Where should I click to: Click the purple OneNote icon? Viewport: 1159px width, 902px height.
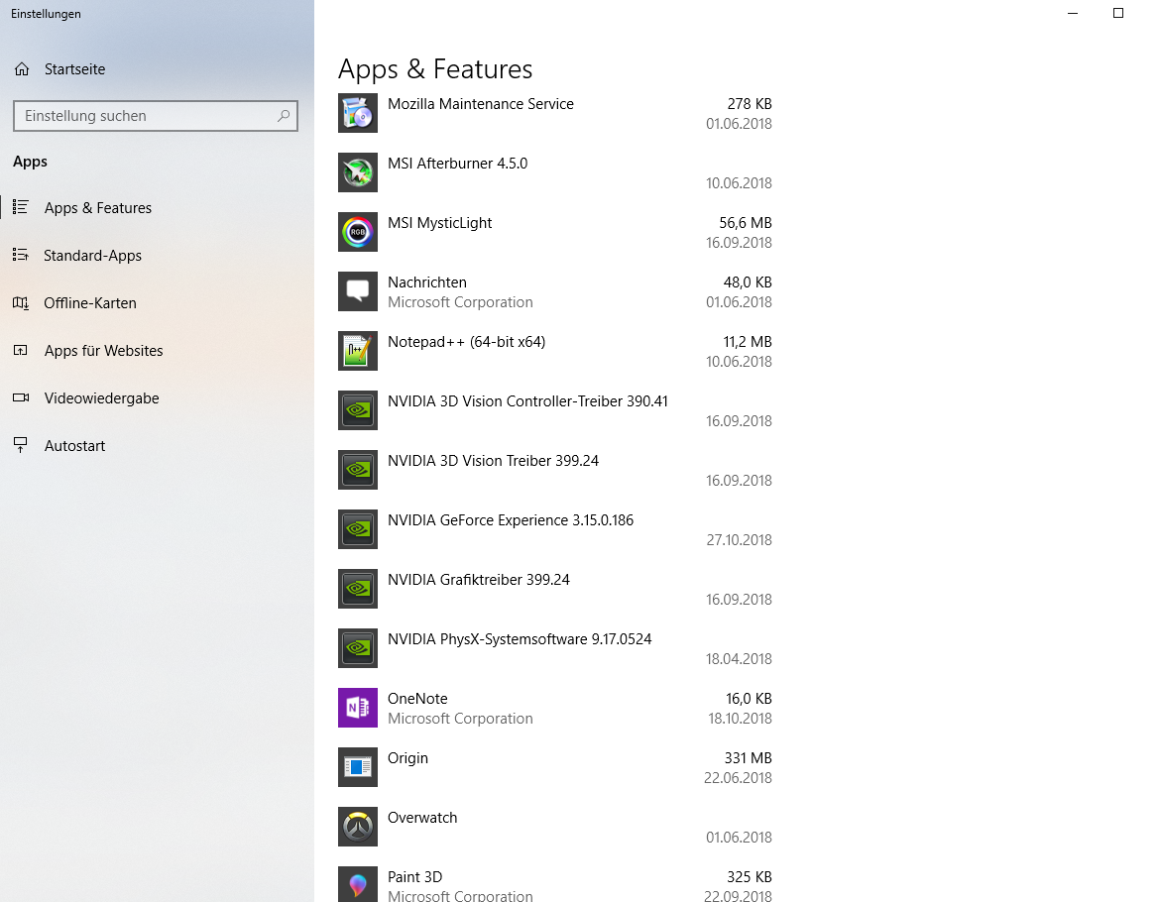tap(358, 708)
